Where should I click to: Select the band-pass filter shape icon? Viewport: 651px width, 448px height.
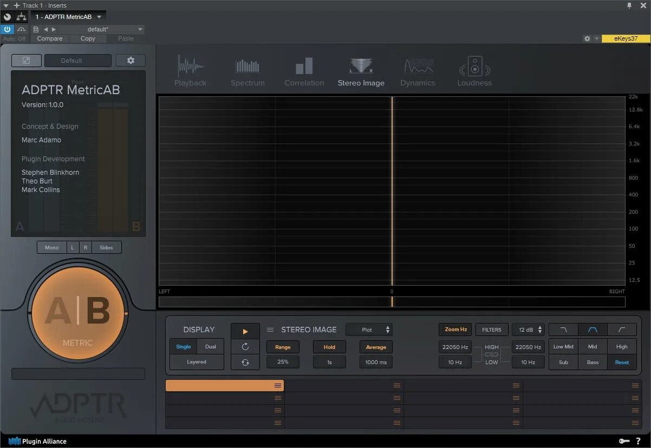click(593, 330)
